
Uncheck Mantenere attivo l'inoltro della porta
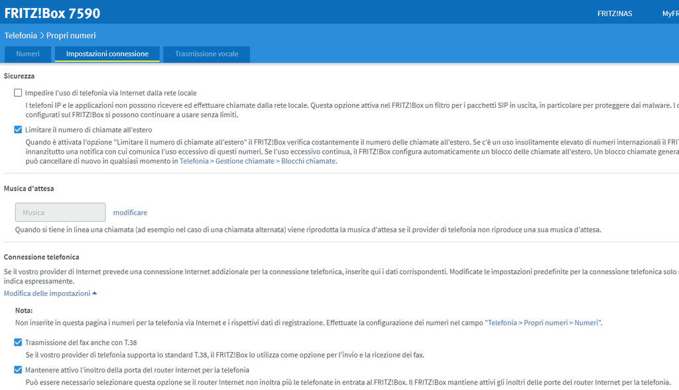tap(18, 369)
